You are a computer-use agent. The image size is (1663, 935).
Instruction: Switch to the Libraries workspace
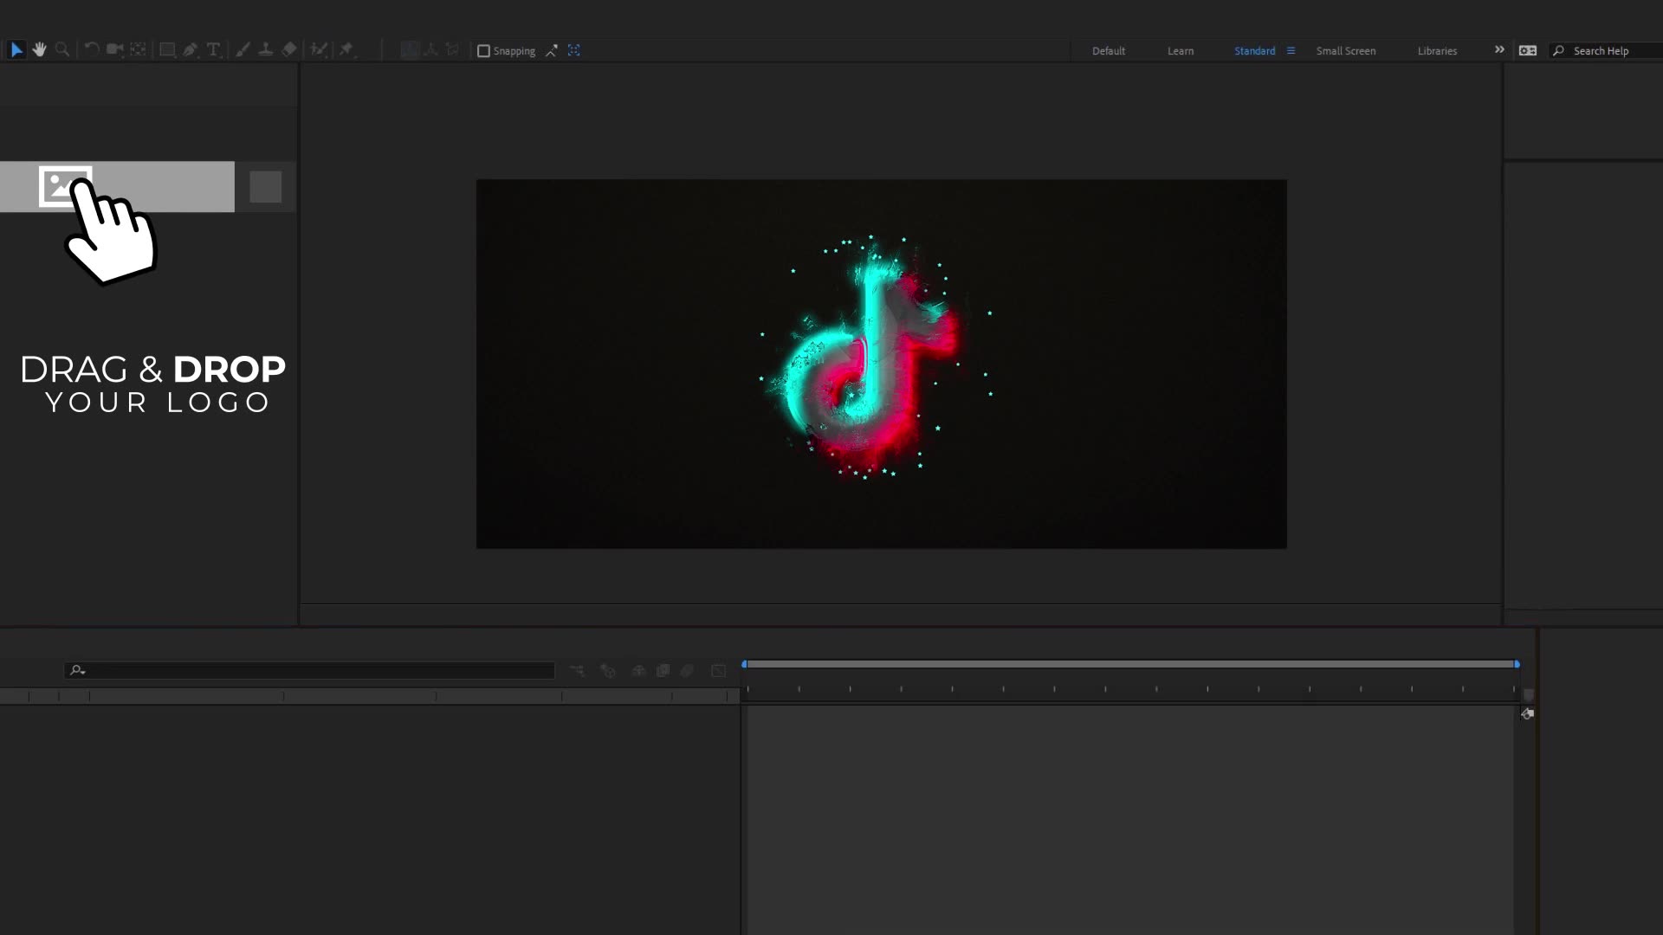pos(1437,51)
